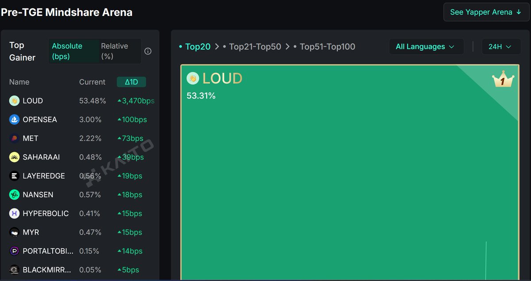Click the LOUD icon in the treemap tile
The width and height of the screenshot is (531, 281).
[192, 78]
